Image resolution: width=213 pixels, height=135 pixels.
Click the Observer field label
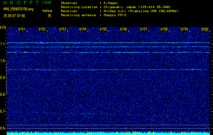69,3
